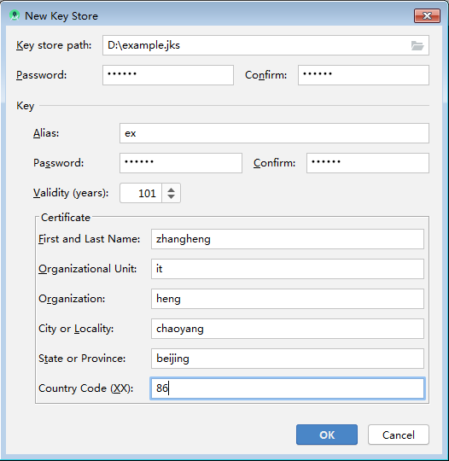Image resolution: width=449 pixels, height=461 pixels.
Task: Click the key Confirm field under Alias
Action: (368, 163)
